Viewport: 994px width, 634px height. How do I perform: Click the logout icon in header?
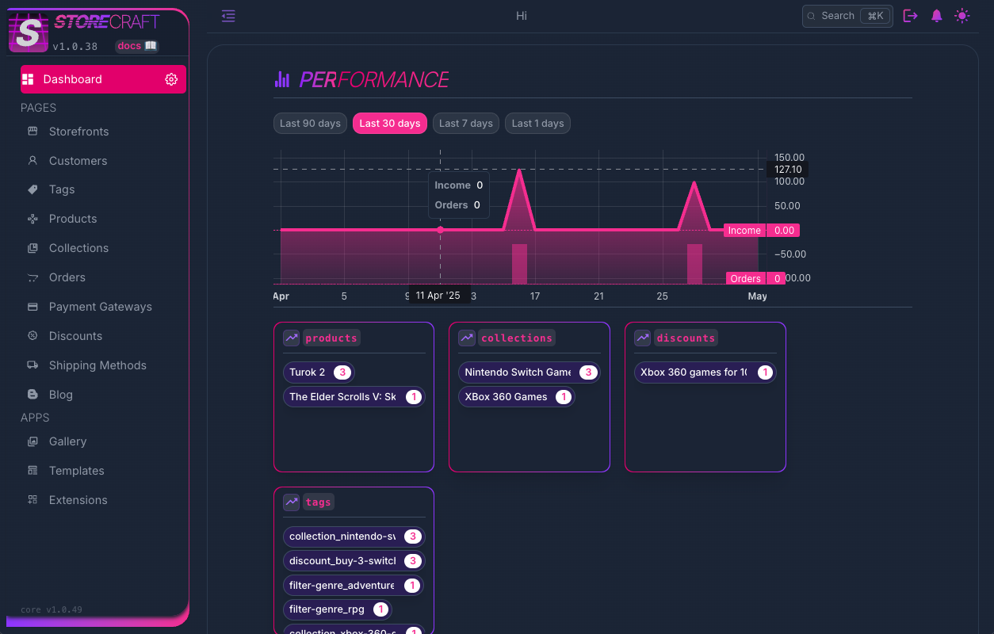point(910,16)
